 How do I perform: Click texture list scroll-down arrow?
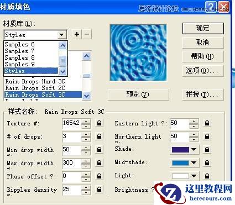pyautogui.click(x=87, y=96)
